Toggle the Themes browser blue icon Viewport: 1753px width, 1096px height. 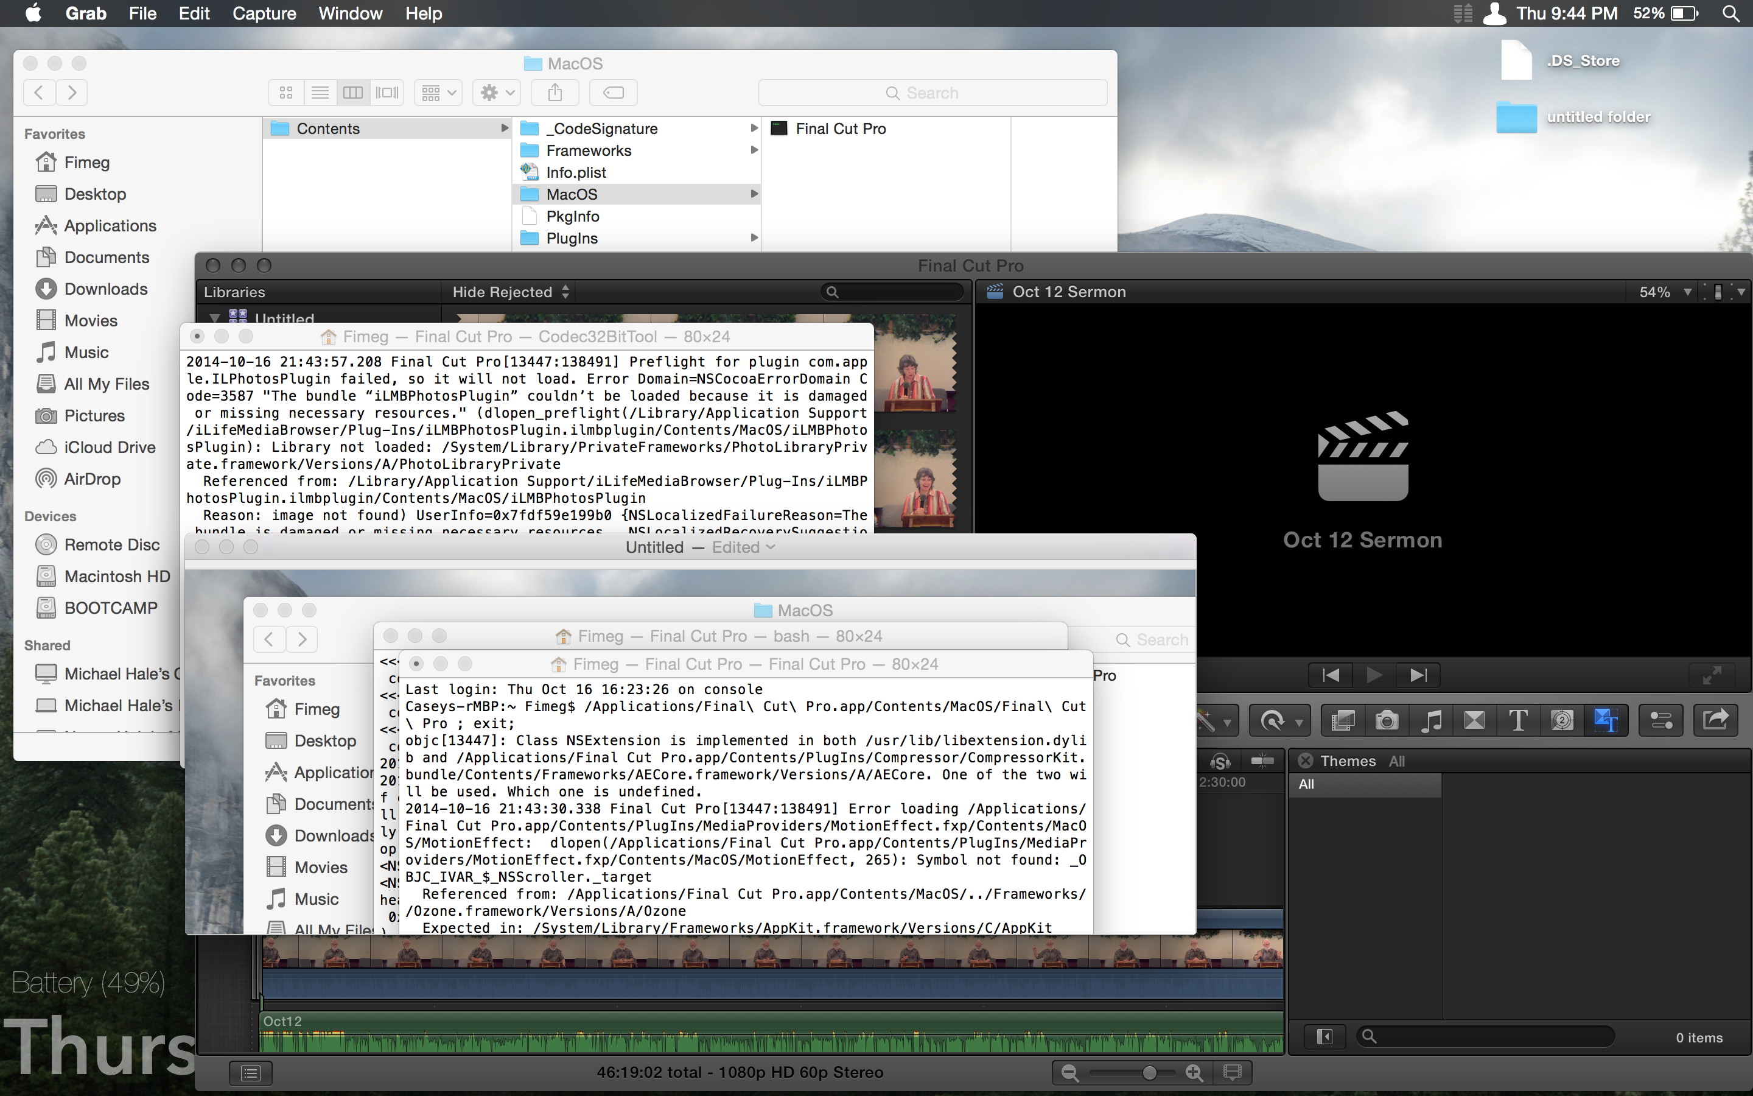pyautogui.click(x=1606, y=720)
